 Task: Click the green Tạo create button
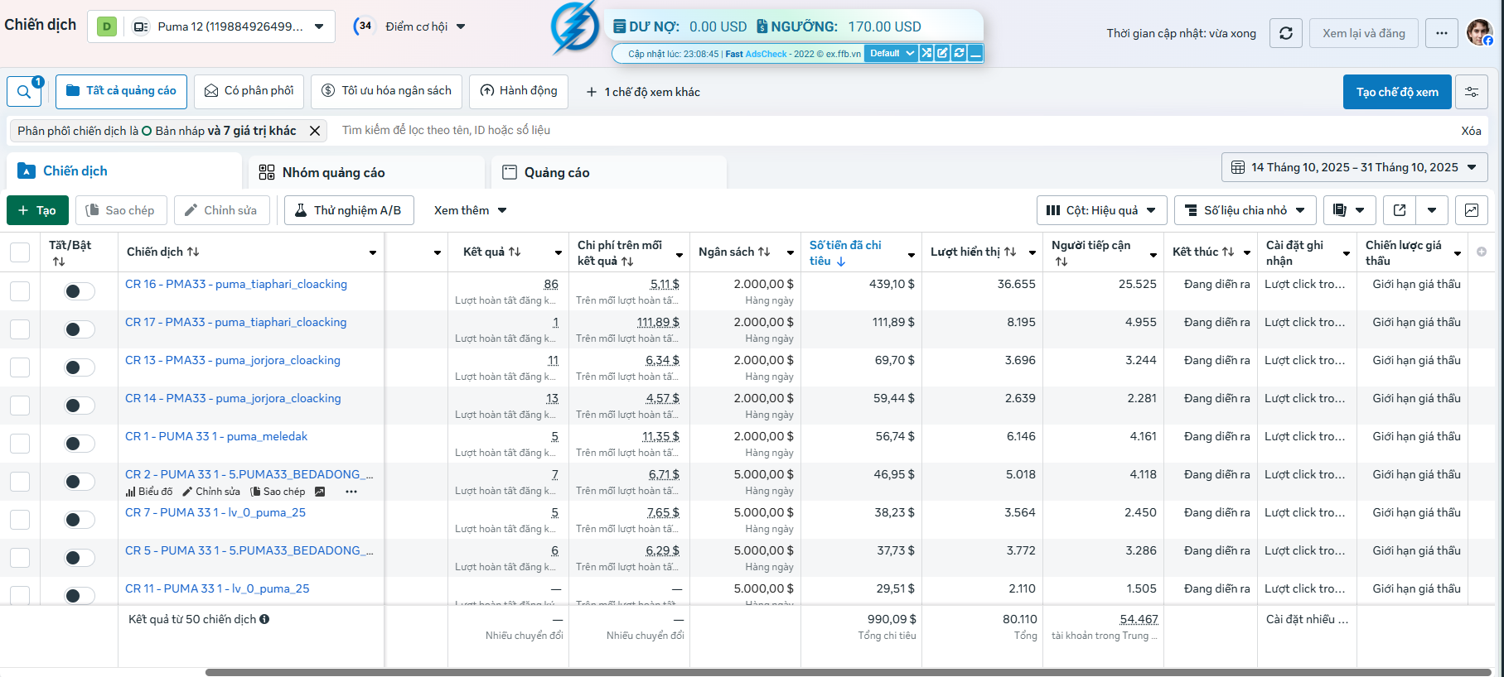[x=37, y=210]
